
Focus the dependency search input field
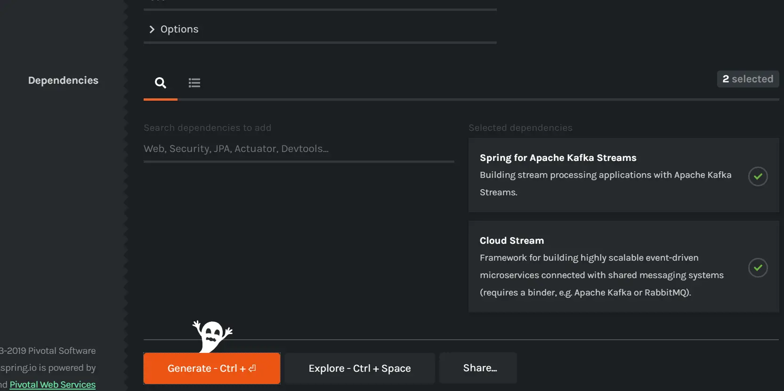point(299,149)
